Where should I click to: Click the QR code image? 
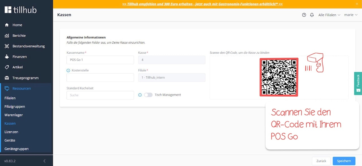coord(279,77)
